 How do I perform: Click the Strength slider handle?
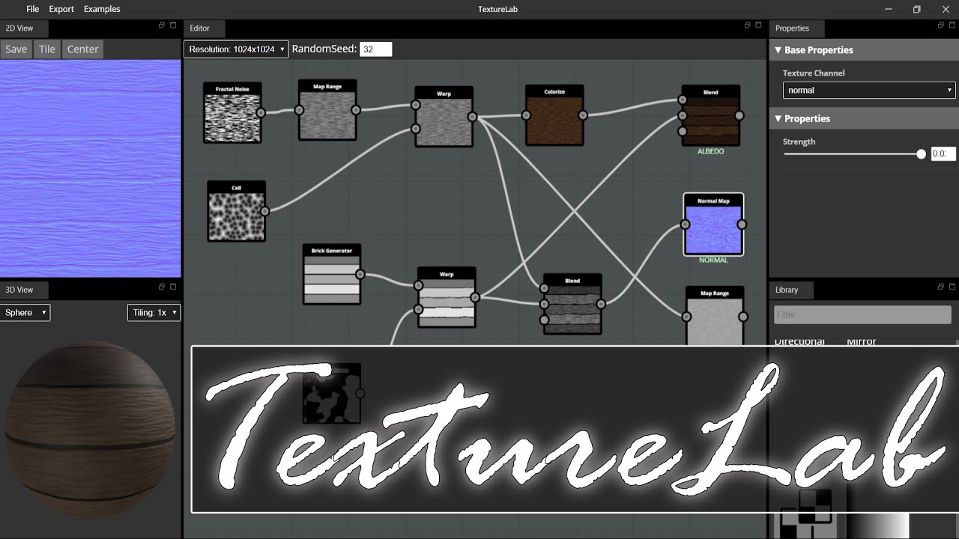coord(921,154)
